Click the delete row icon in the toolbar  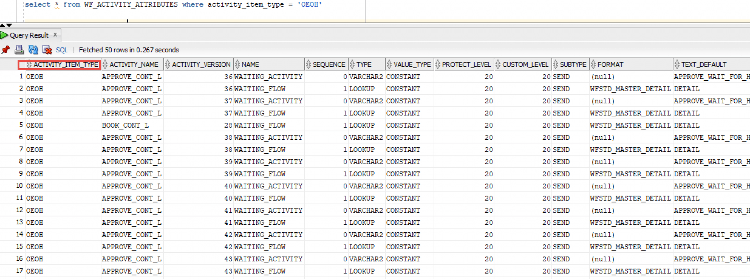pyautogui.click(x=47, y=49)
